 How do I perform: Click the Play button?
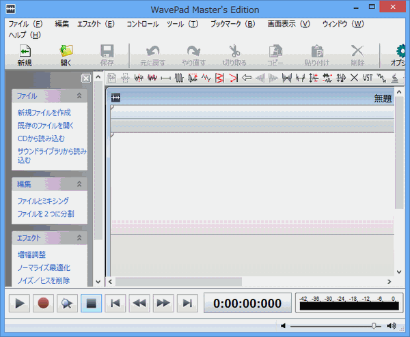(x=20, y=304)
